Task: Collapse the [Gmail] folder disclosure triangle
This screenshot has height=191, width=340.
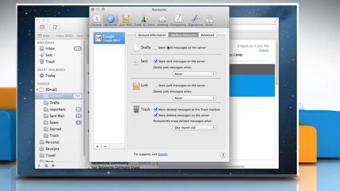Action: [38, 90]
